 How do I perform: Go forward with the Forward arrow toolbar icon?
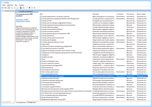pyautogui.click(x=5, y=8)
